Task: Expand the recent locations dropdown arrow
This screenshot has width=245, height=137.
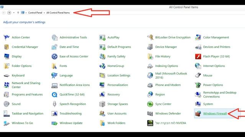Action: (14, 13)
